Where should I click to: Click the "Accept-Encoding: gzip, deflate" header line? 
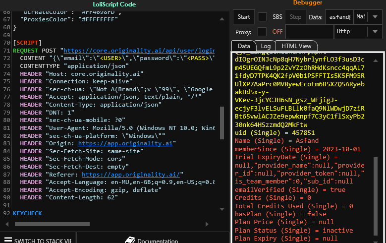(x=91, y=190)
